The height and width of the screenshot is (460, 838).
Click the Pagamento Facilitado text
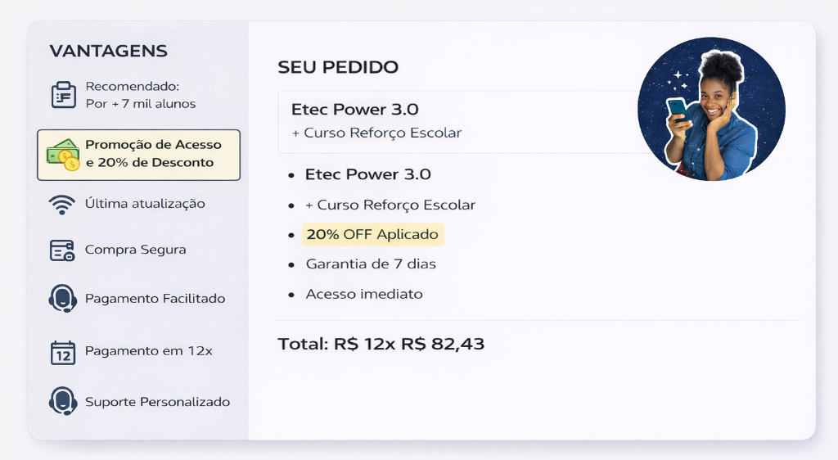click(155, 299)
